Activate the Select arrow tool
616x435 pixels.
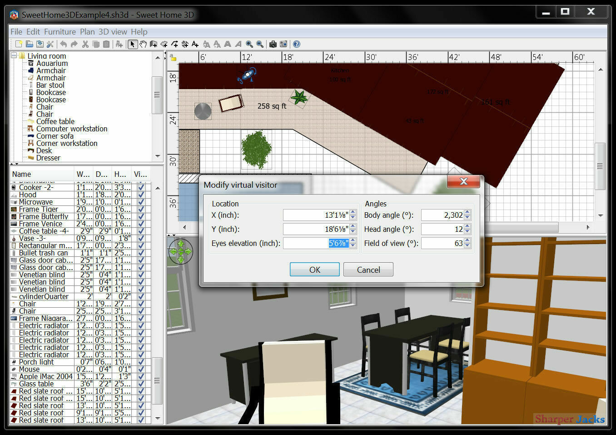(133, 44)
